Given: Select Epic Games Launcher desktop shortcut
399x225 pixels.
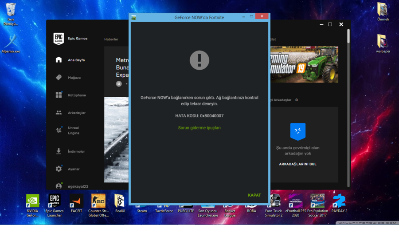Looking at the screenshot, I should pos(54,205).
